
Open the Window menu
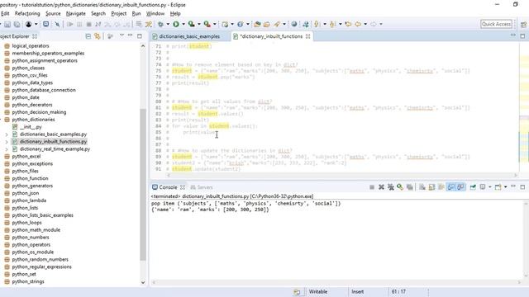click(x=155, y=13)
